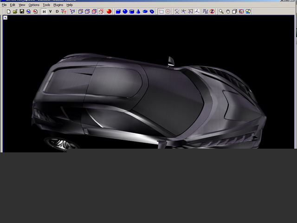Click the Open folder icon
The width and height of the screenshot is (297, 223).
click(x=15, y=11)
